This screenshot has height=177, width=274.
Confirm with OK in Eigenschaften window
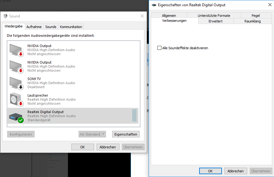click(210, 171)
